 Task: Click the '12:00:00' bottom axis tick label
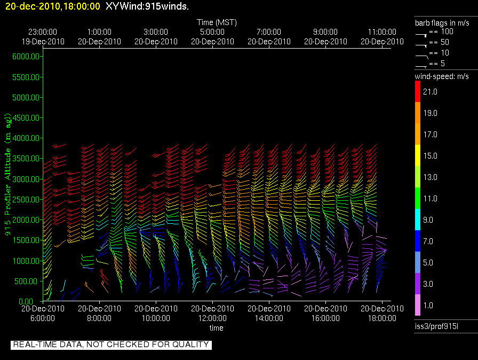coord(212,318)
